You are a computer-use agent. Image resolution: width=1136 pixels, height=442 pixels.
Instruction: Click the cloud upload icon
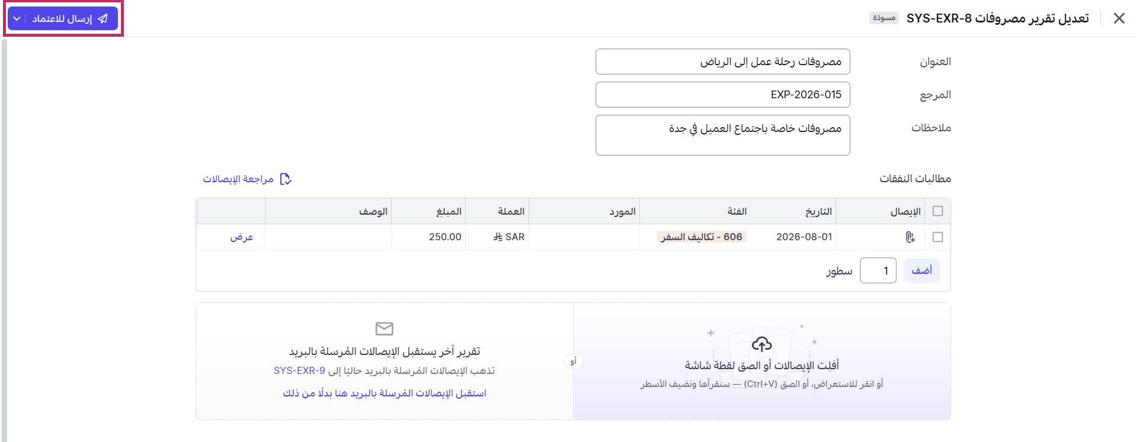(x=762, y=344)
